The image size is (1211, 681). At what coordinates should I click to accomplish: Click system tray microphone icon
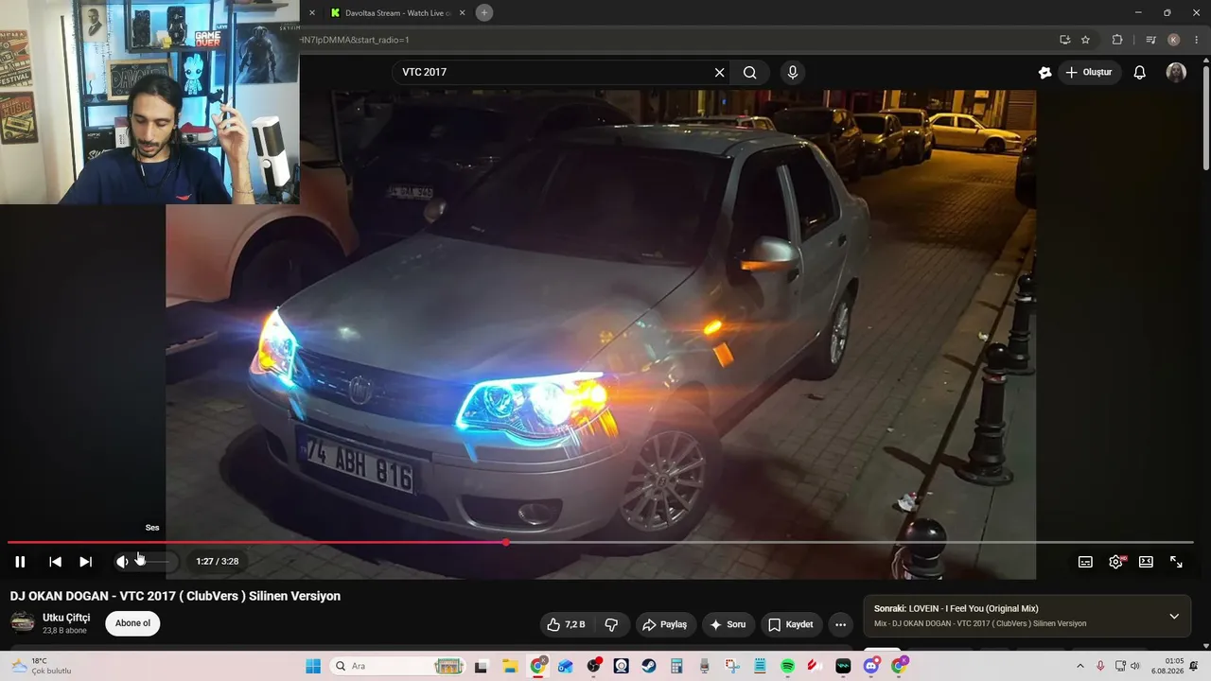tap(1100, 666)
